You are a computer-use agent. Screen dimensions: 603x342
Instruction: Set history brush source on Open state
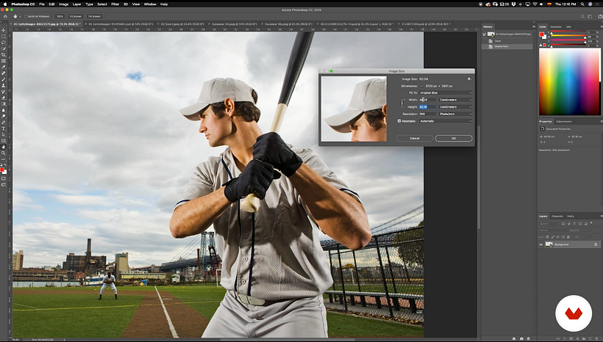(485, 40)
